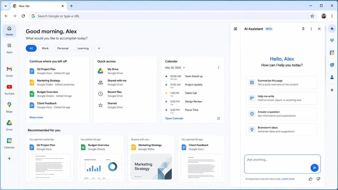Open Calendar in external window icon

point(219,119)
